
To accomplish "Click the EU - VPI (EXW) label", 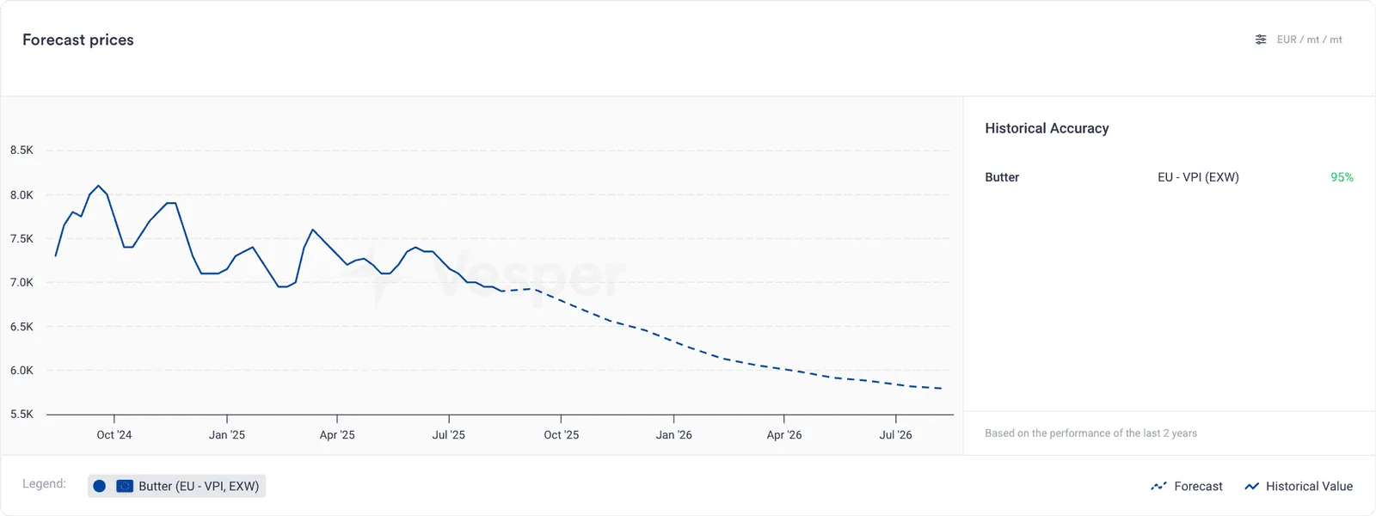I will click(x=1198, y=177).
